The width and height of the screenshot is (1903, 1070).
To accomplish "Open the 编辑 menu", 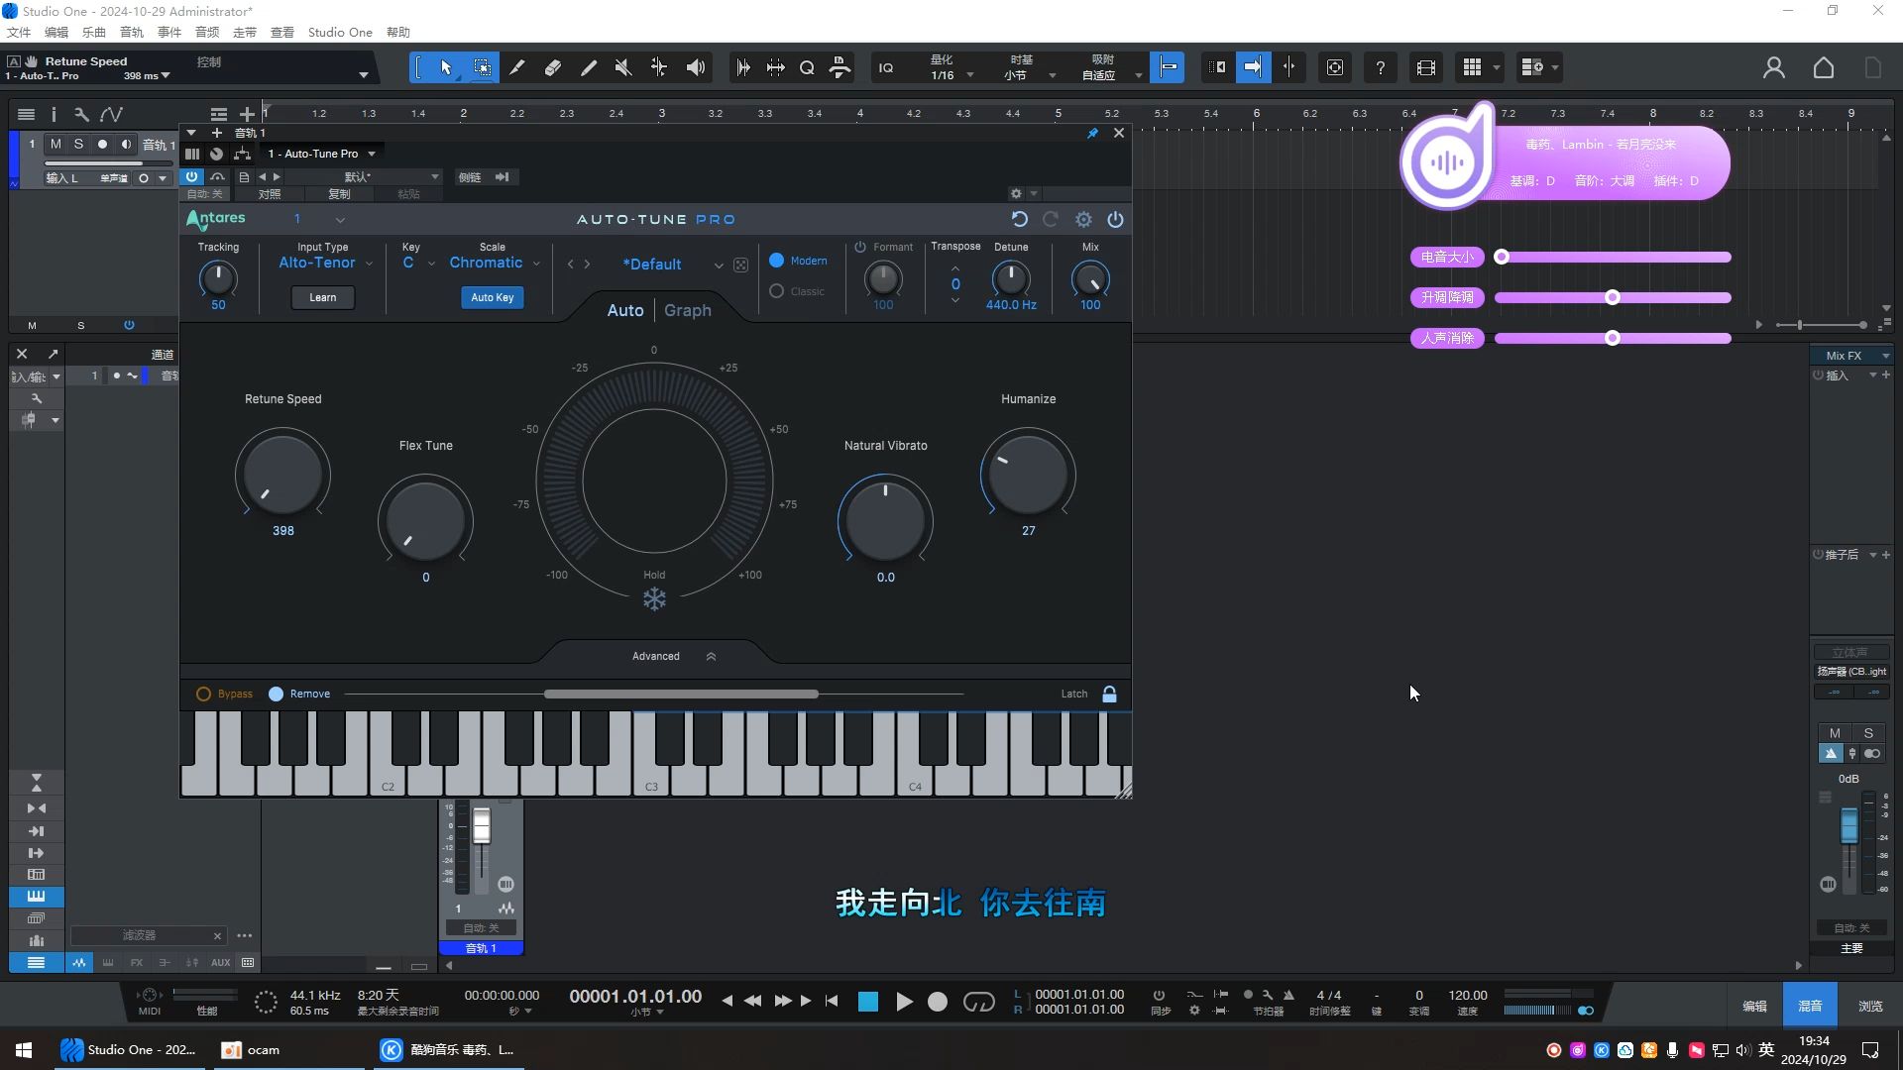I will pos(56,32).
